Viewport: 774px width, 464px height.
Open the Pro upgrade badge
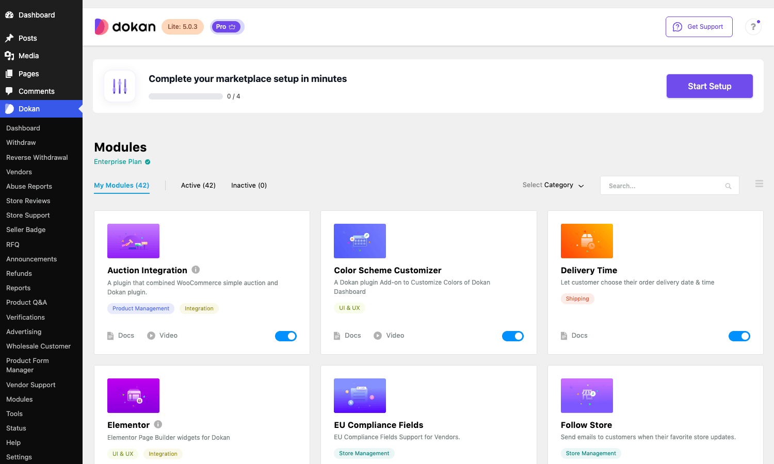227,27
